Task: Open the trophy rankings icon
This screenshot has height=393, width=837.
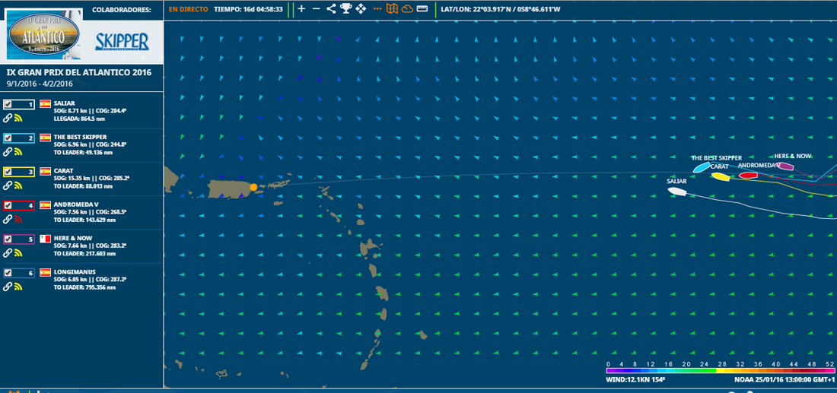Action: (x=346, y=9)
